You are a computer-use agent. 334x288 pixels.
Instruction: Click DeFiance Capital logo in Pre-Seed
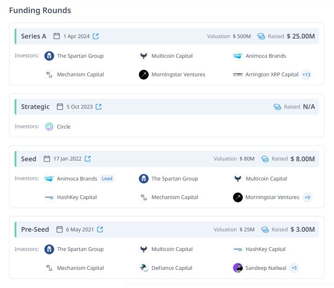pyautogui.click(x=144, y=268)
